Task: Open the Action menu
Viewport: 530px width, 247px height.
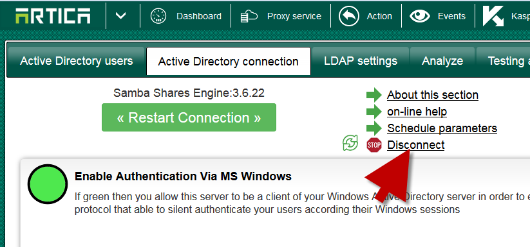Action: coord(379,16)
